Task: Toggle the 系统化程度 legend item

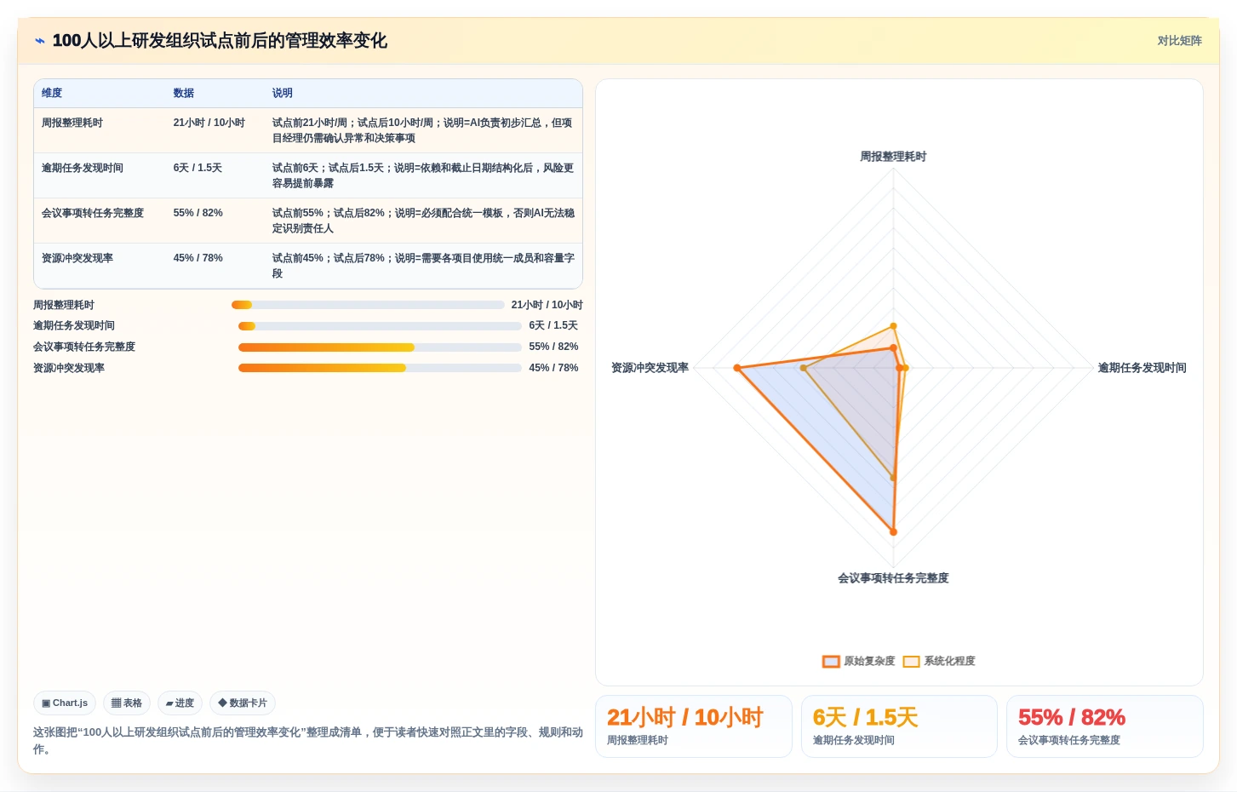Action: (939, 662)
